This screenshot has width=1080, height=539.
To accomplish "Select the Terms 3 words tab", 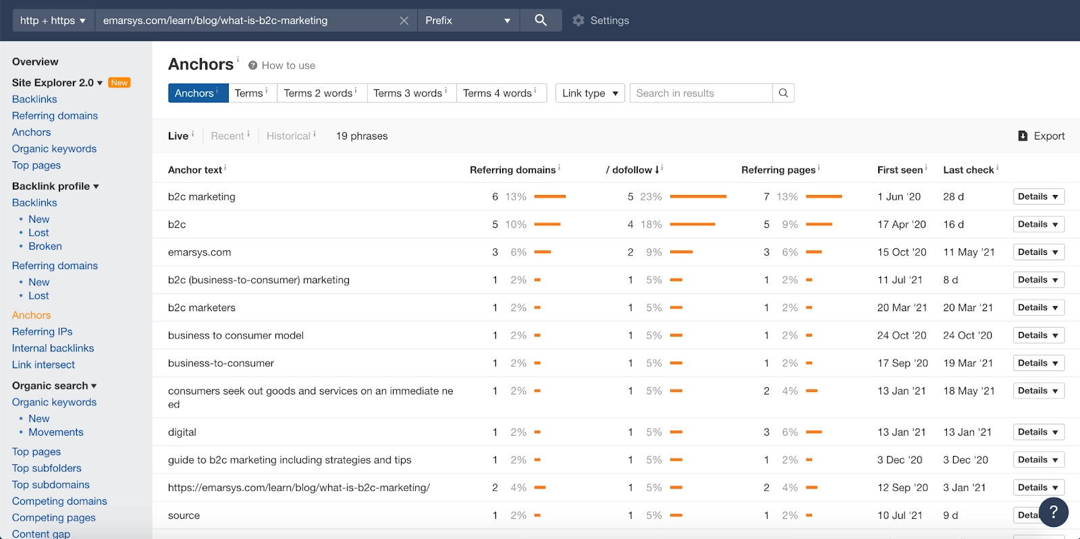I will [408, 93].
